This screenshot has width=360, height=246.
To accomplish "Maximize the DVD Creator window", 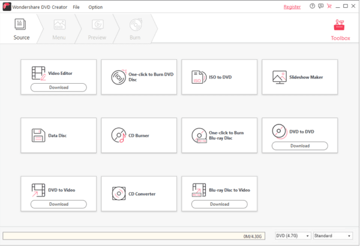I will click(x=346, y=6).
